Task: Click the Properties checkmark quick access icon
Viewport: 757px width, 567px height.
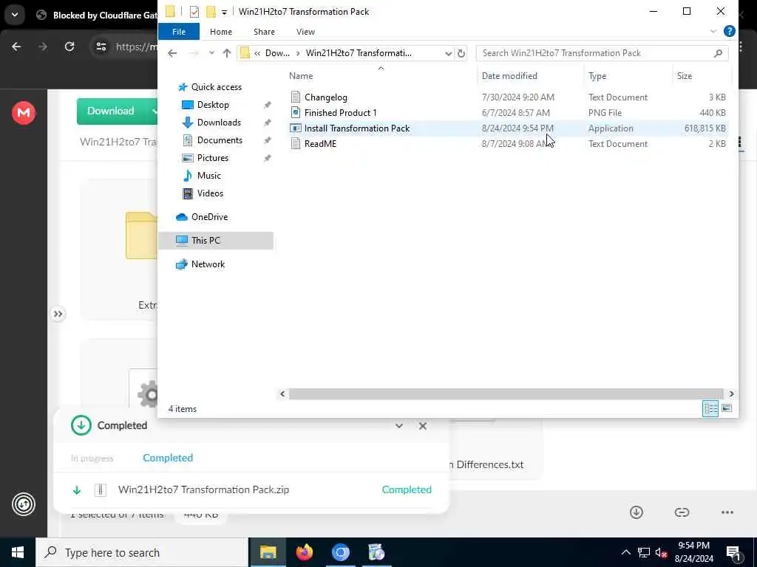Action: [194, 12]
